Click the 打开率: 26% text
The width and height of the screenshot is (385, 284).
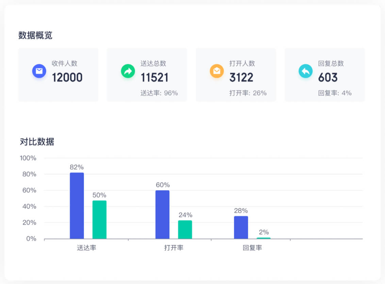[248, 93]
